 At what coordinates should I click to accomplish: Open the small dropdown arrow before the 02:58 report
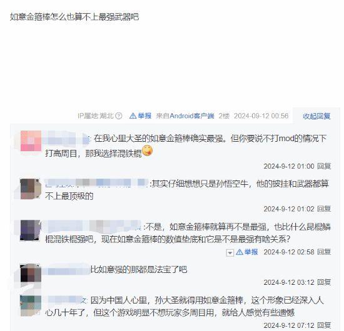(x=230, y=253)
